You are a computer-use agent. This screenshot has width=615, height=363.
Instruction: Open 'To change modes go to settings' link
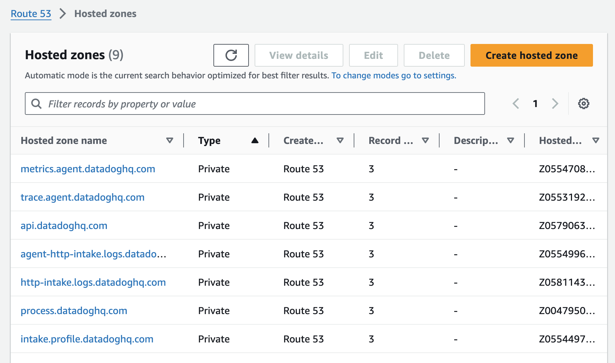[394, 76]
